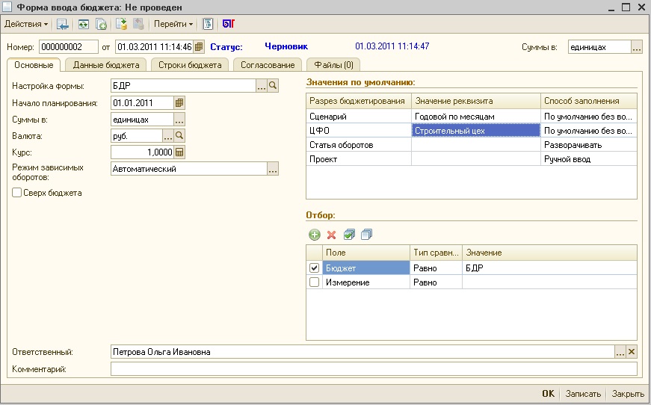The image size is (651, 405).
Task: Click the uncheck all filters icon
Action: 366,235
